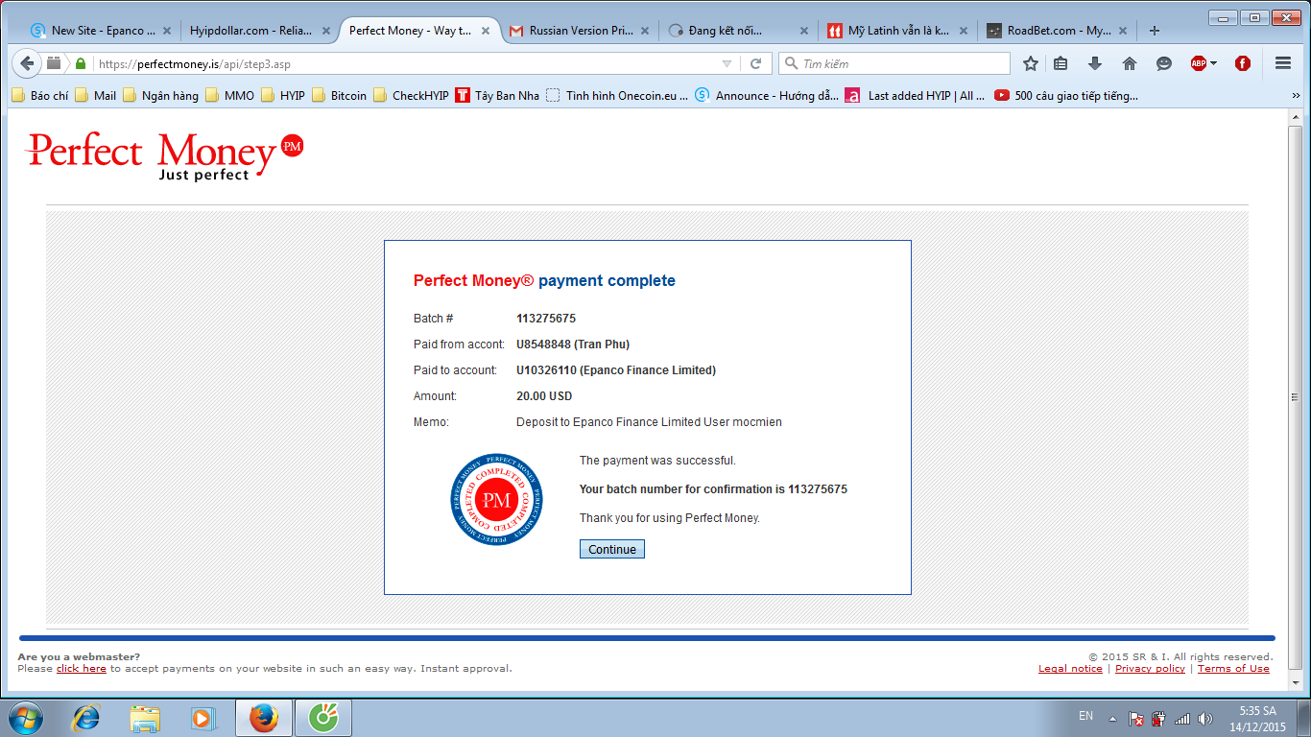Open the Last added HYIP bookmark

click(916, 95)
